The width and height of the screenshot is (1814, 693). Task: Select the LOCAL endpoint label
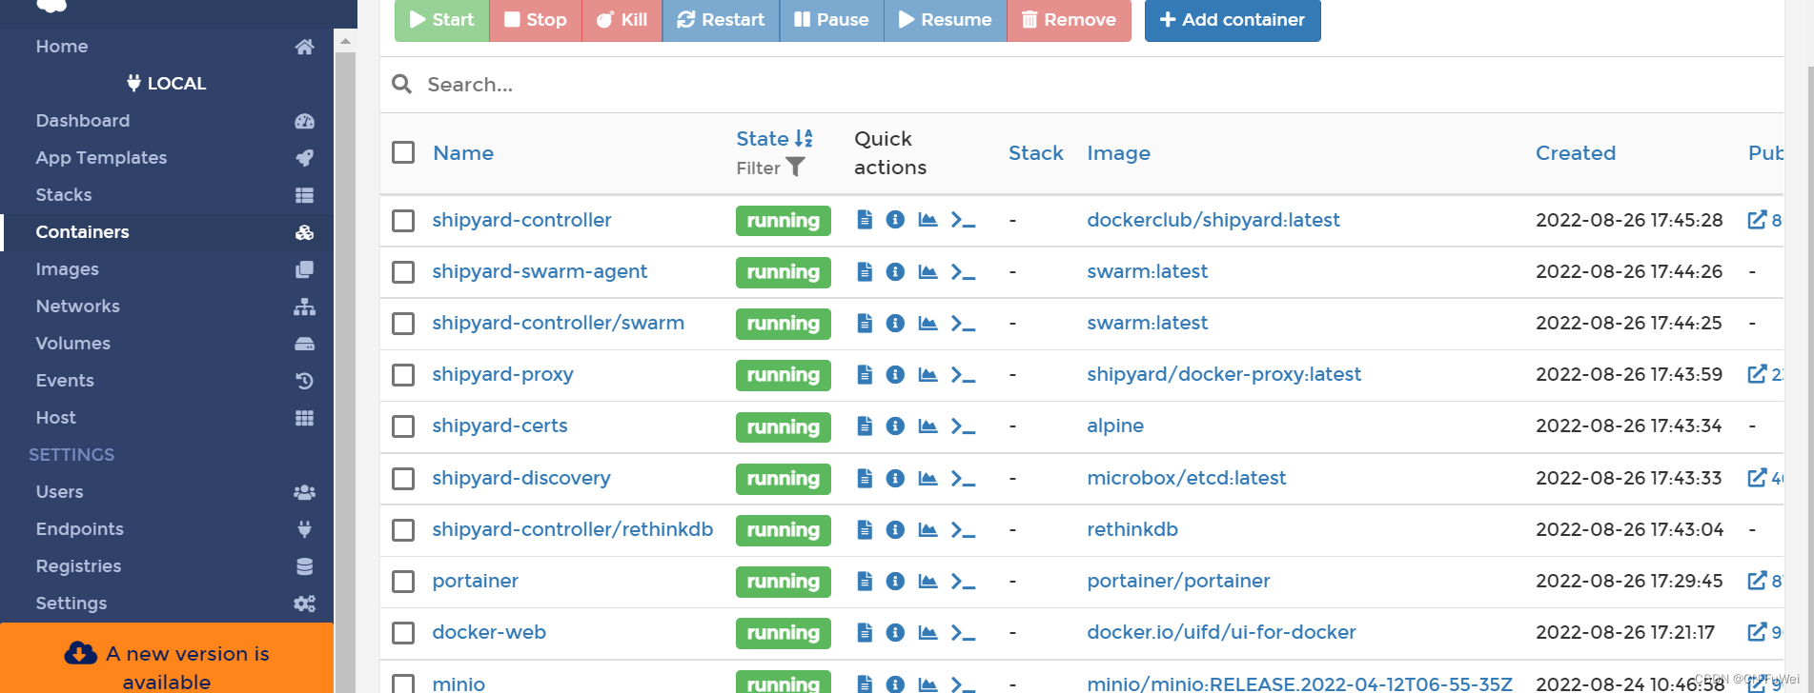167,84
